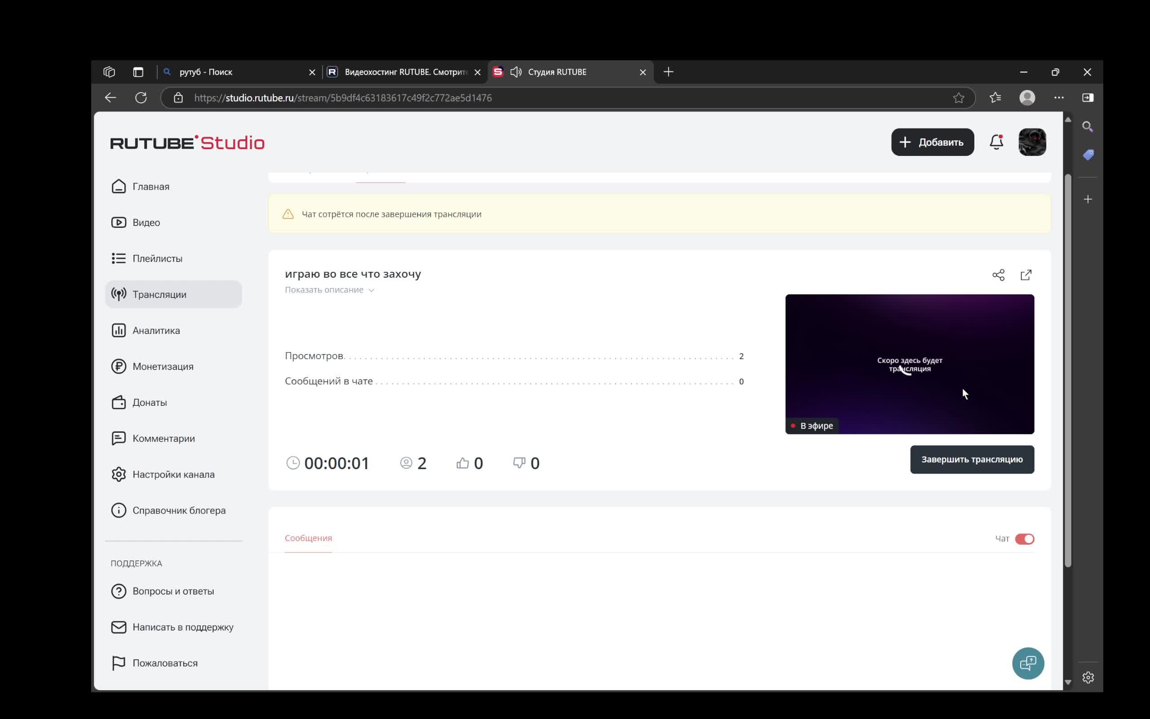Image resolution: width=1150 pixels, height=719 pixels.
Task: Open a new browser tab
Action: tap(668, 72)
